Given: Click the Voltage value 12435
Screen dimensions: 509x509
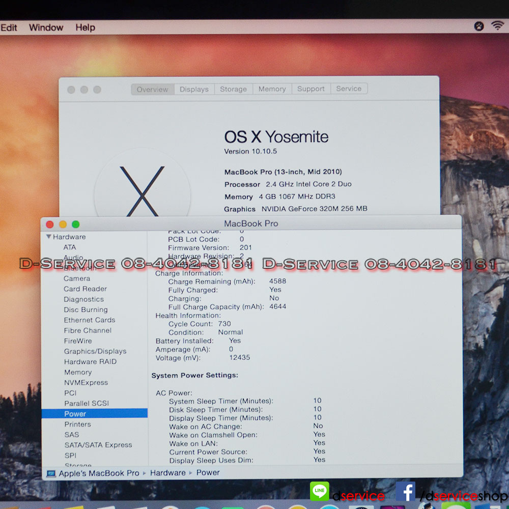Looking at the screenshot, I should click(240, 358).
